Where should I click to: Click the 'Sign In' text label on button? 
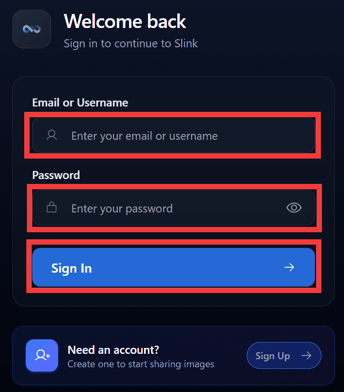click(71, 268)
